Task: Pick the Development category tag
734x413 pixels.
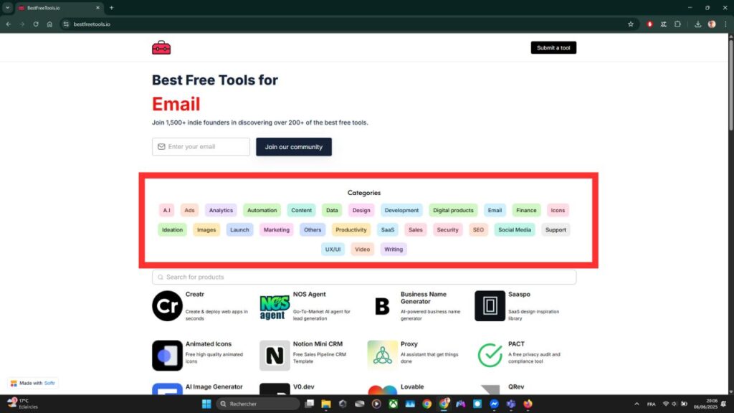Action: pyautogui.click(x=401, y=210)
